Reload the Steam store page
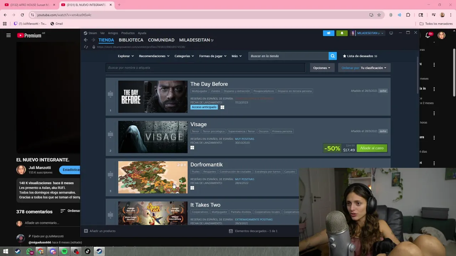 pyautogui.click(x=86, y=47)
